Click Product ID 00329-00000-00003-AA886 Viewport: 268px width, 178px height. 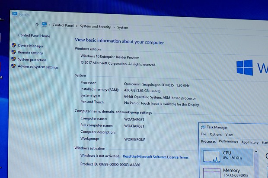tap(110, 164)
